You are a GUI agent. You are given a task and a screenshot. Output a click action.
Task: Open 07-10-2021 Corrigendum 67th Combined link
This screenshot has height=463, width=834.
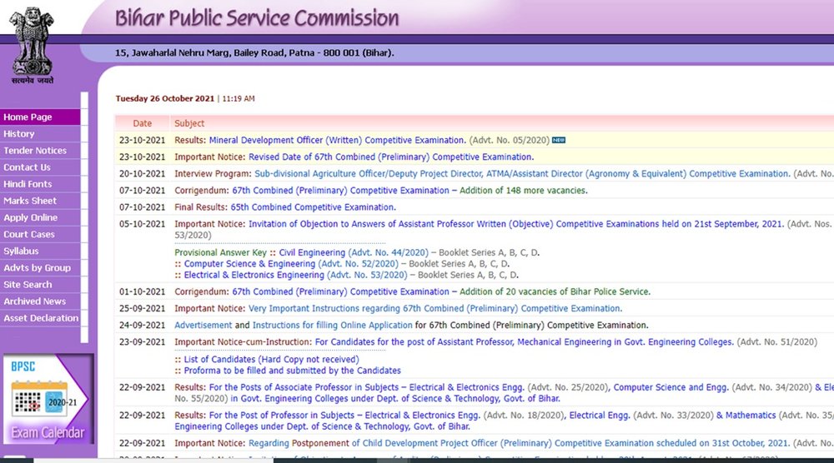click(340, 191)
